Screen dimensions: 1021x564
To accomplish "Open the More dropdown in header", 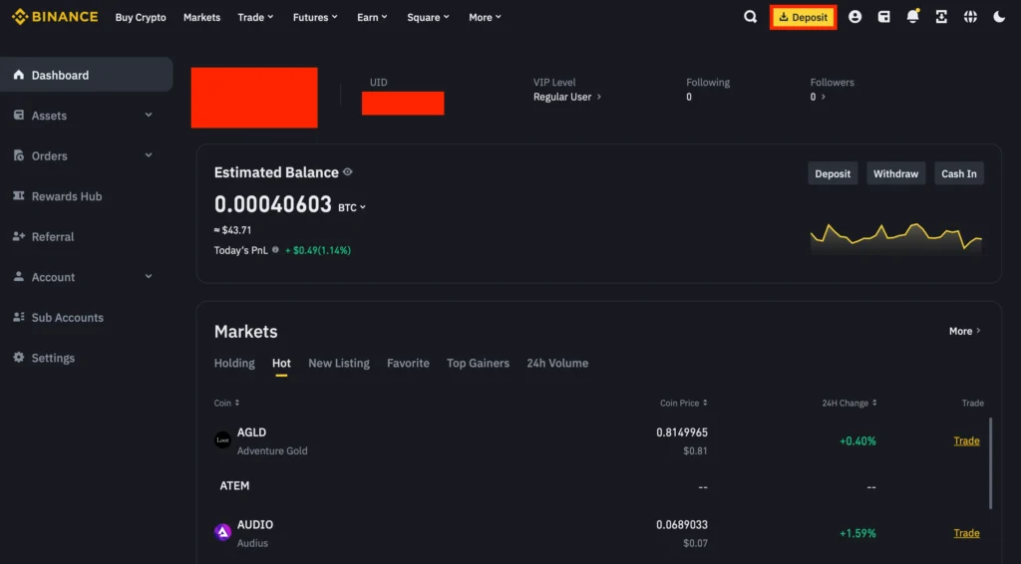I will click(486, 18).
